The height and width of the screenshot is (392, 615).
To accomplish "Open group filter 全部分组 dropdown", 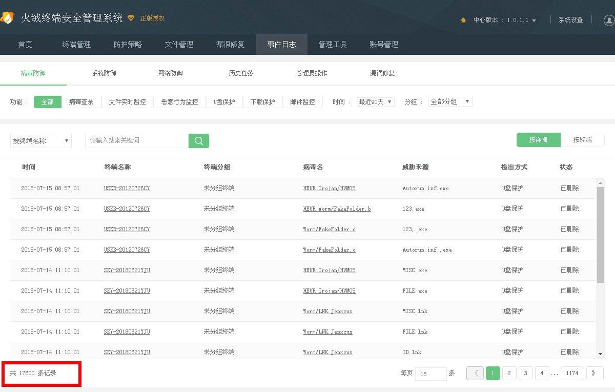I will [x=450, y=102].
